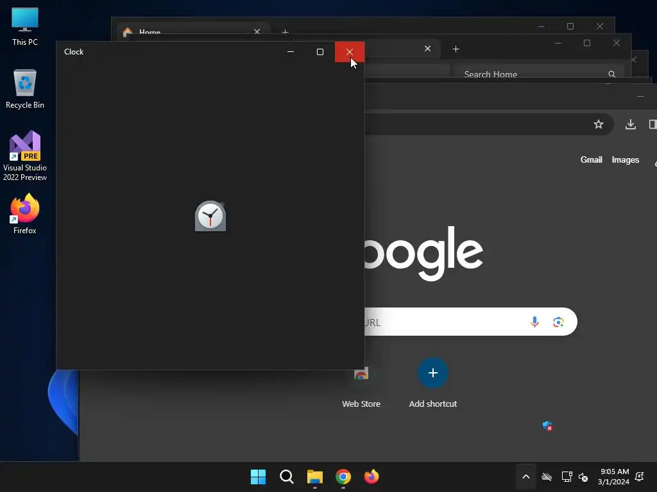Open the Recycle Bin desktop icon
Screen dimensions: 657x492
click(25, 89)
